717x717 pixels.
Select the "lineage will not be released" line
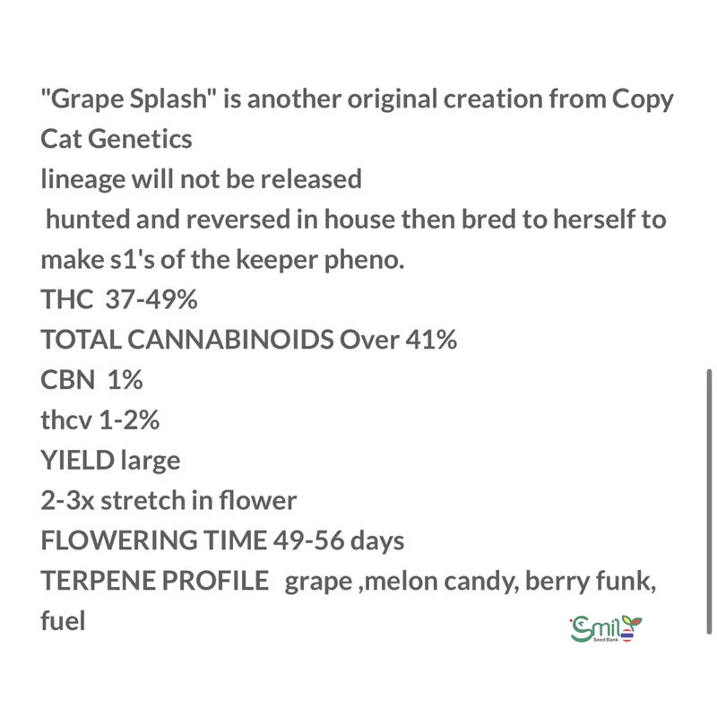tap(202, 179)
